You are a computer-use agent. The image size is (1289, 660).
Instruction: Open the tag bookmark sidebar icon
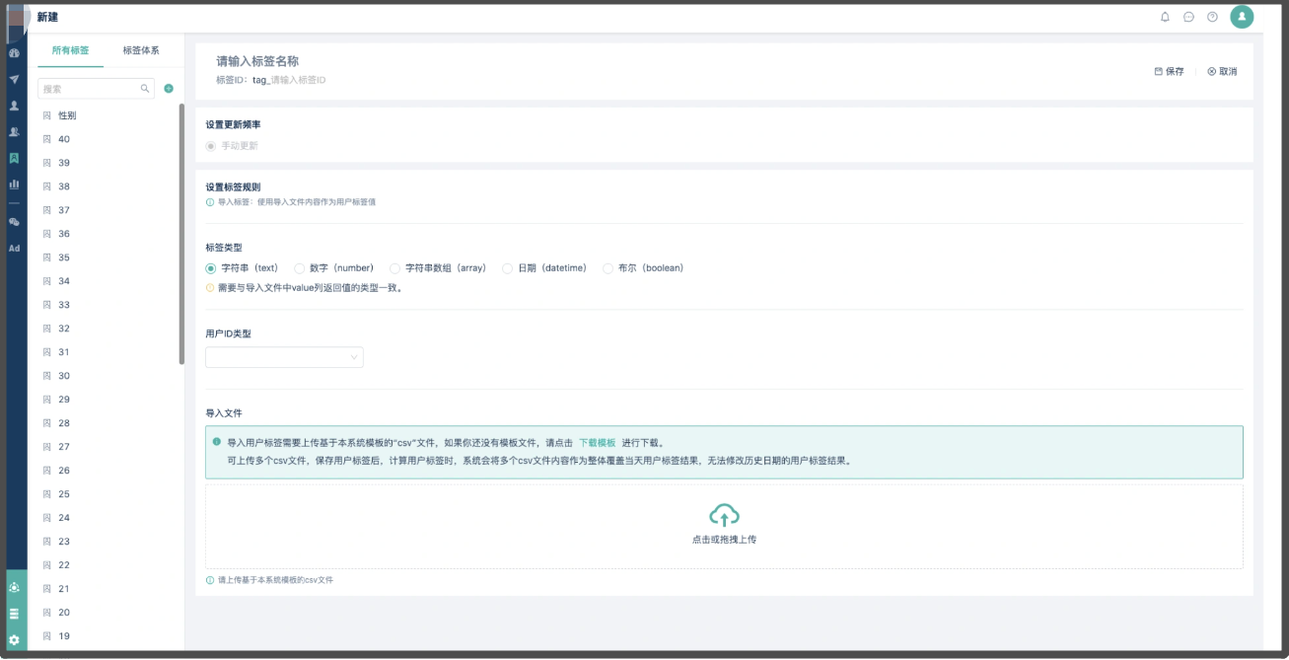point(14,158)
